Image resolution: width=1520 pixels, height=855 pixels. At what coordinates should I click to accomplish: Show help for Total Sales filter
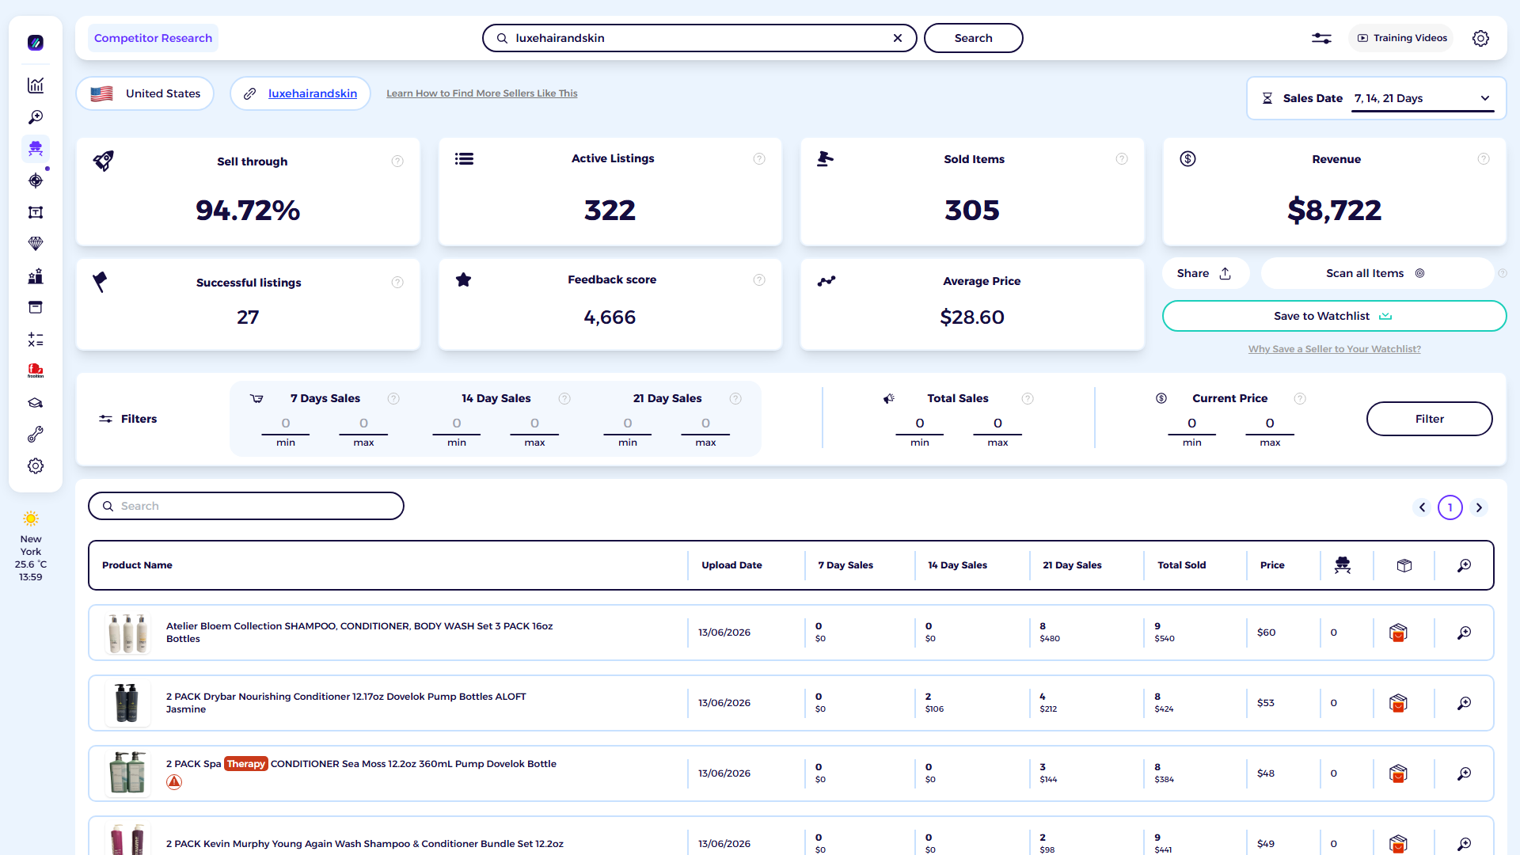tap(1028, 399)
